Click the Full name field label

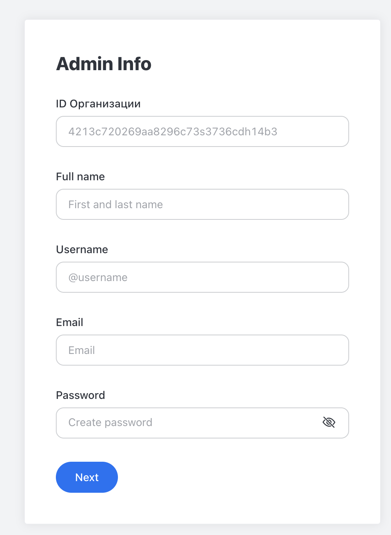(80, 177)
